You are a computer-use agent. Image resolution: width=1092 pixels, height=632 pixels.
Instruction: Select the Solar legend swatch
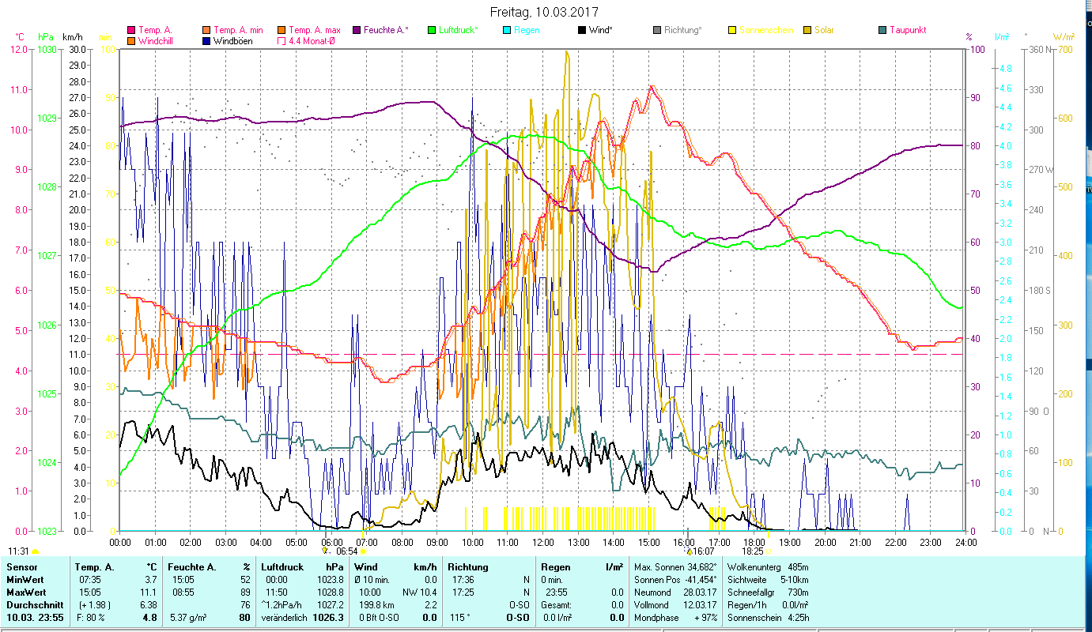[x=807, y=30]
